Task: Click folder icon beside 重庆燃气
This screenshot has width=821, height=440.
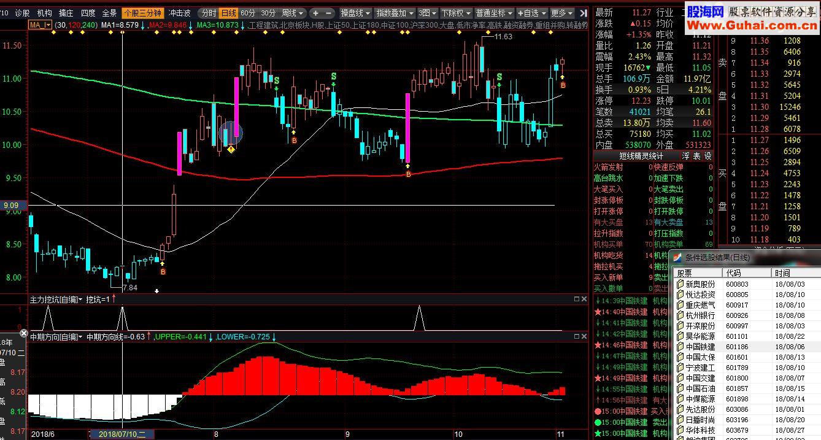Action: pyautogui.click(x=680, y=305)
